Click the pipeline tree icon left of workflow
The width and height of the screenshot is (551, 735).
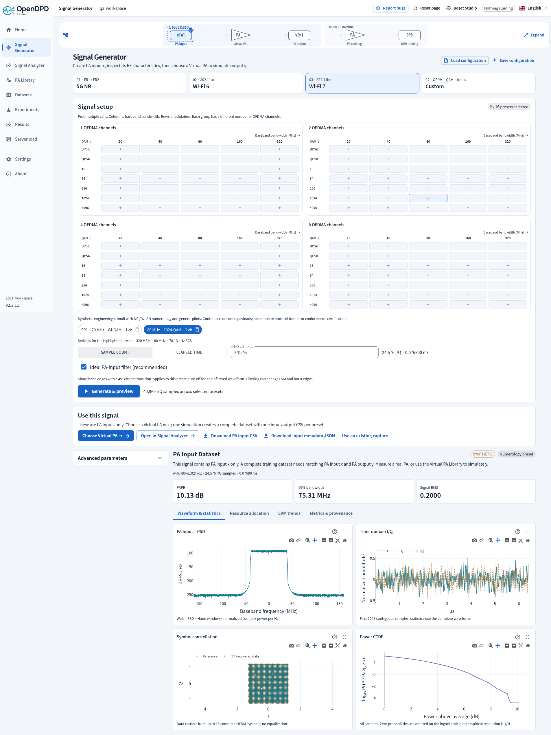pyautogui.click(x=65, y=35)
